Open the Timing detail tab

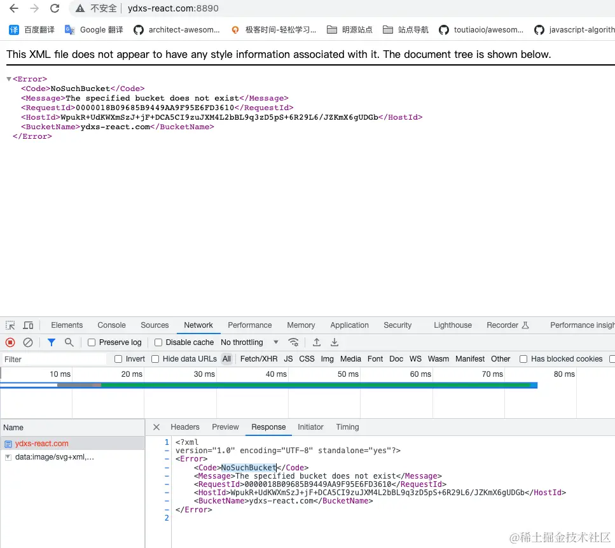(347, 427)
